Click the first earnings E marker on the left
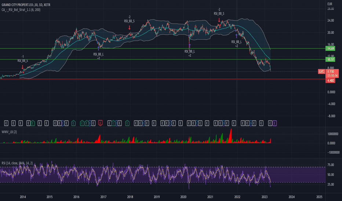This screenshot has height=201, width=342. [6, 123]
